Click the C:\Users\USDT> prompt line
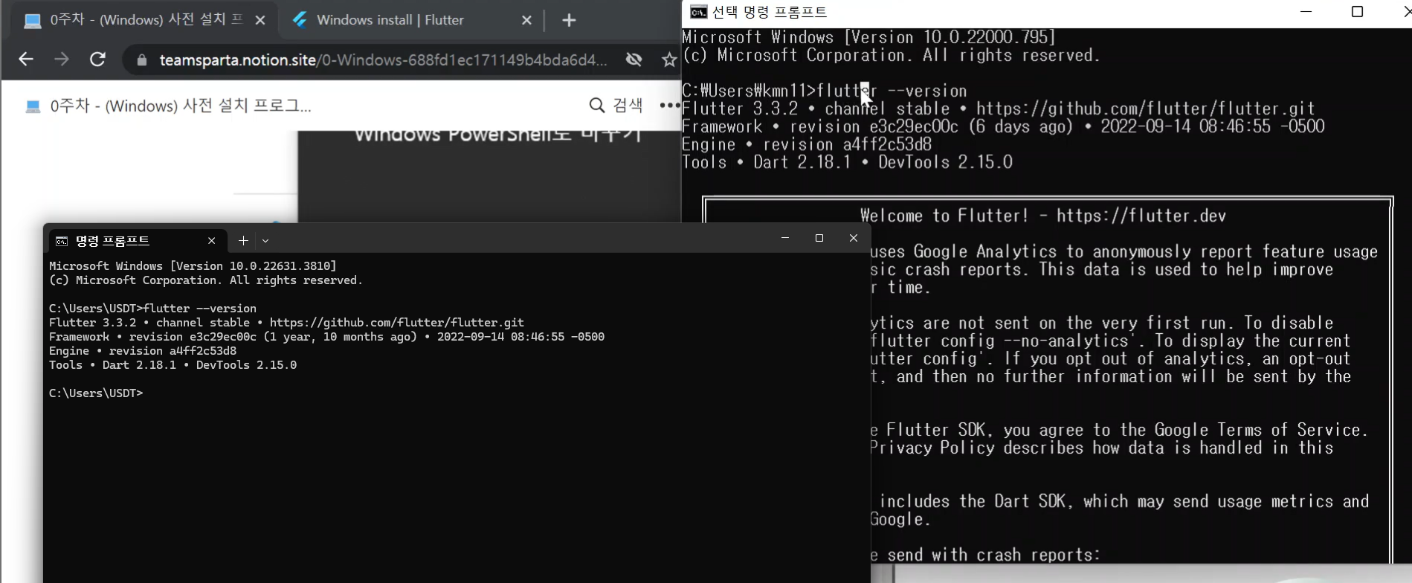The width and height of the screenshot is (1412, 583). tap(96, 393)
